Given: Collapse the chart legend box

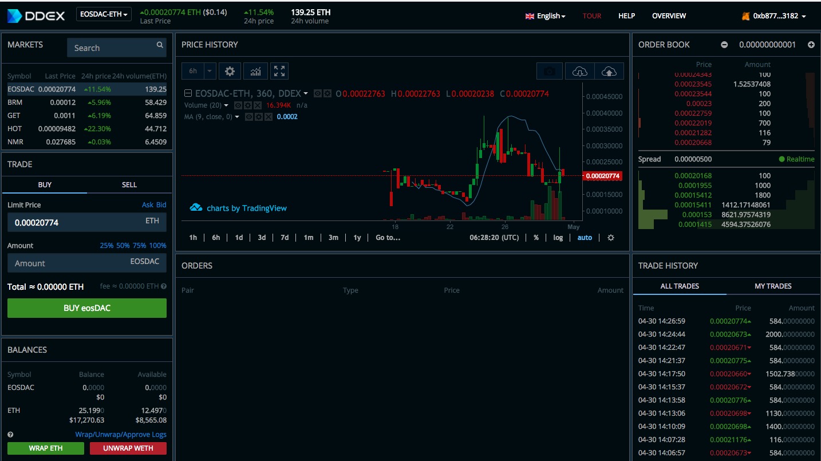Looking at the screenshot, I should coord(188,93).
